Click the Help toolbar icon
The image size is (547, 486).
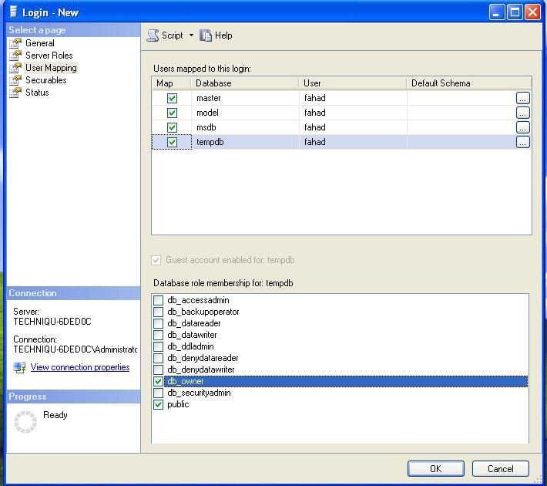[206, 35]
